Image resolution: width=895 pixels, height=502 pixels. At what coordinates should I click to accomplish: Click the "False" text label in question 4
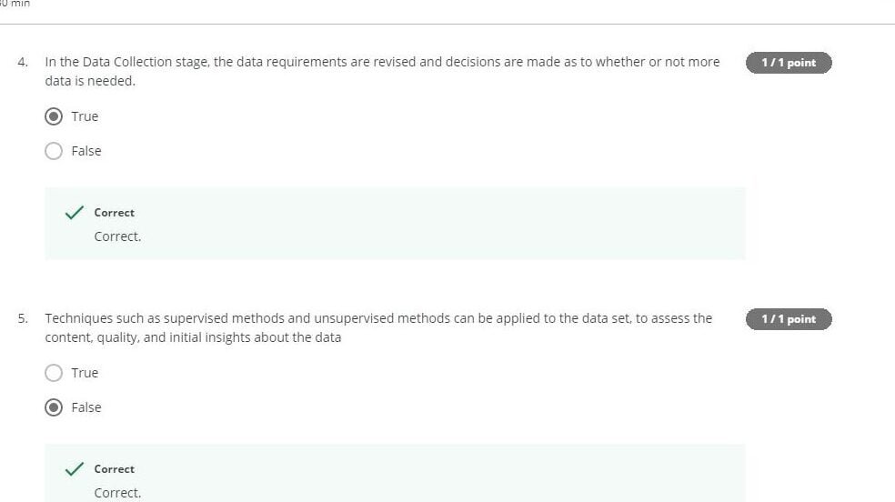coord(86,151)
